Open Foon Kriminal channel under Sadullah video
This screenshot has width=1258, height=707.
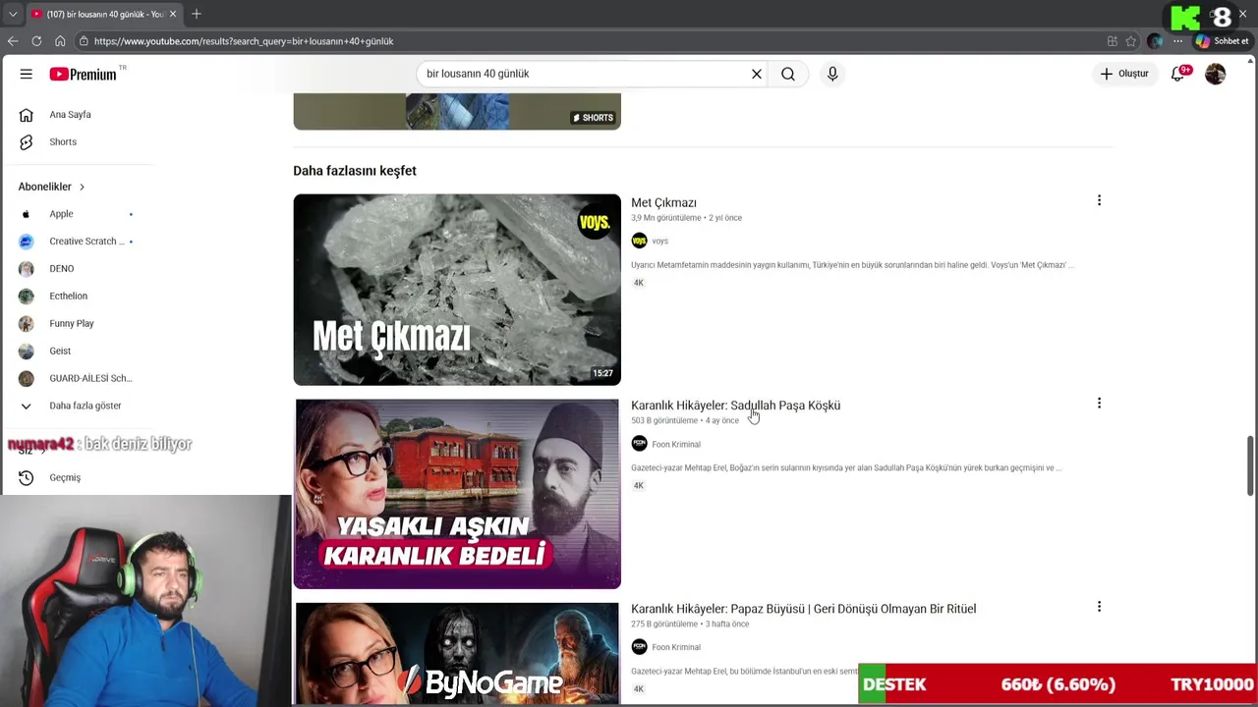click(676, 445)
